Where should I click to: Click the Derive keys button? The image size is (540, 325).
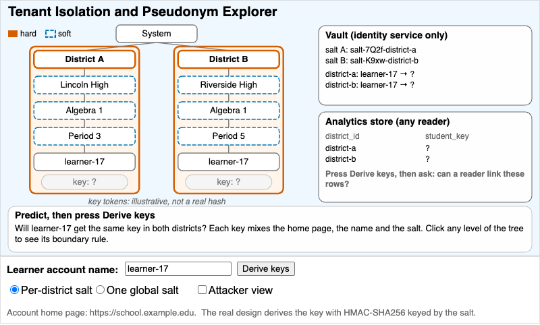(265, 268)
